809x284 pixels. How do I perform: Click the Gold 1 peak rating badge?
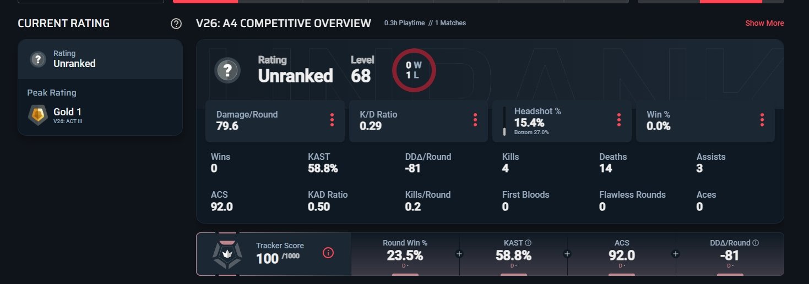pos(37,115)
